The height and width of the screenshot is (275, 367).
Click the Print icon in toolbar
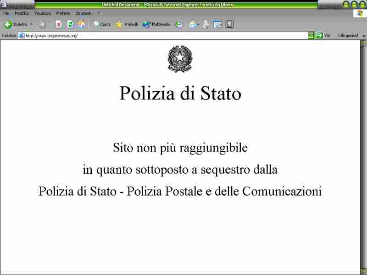pyautogui.click(x=206, y=24)
